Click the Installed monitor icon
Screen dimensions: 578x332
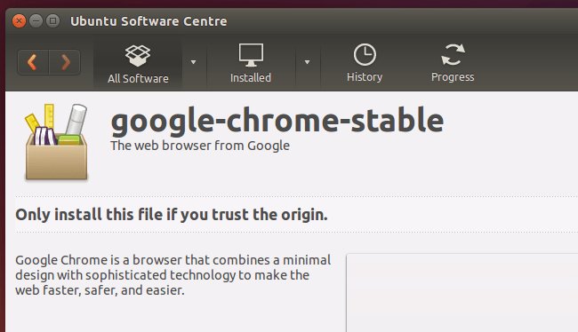click(251, 55)
